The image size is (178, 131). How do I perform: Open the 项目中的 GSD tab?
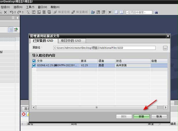click(x=71, y=41)
